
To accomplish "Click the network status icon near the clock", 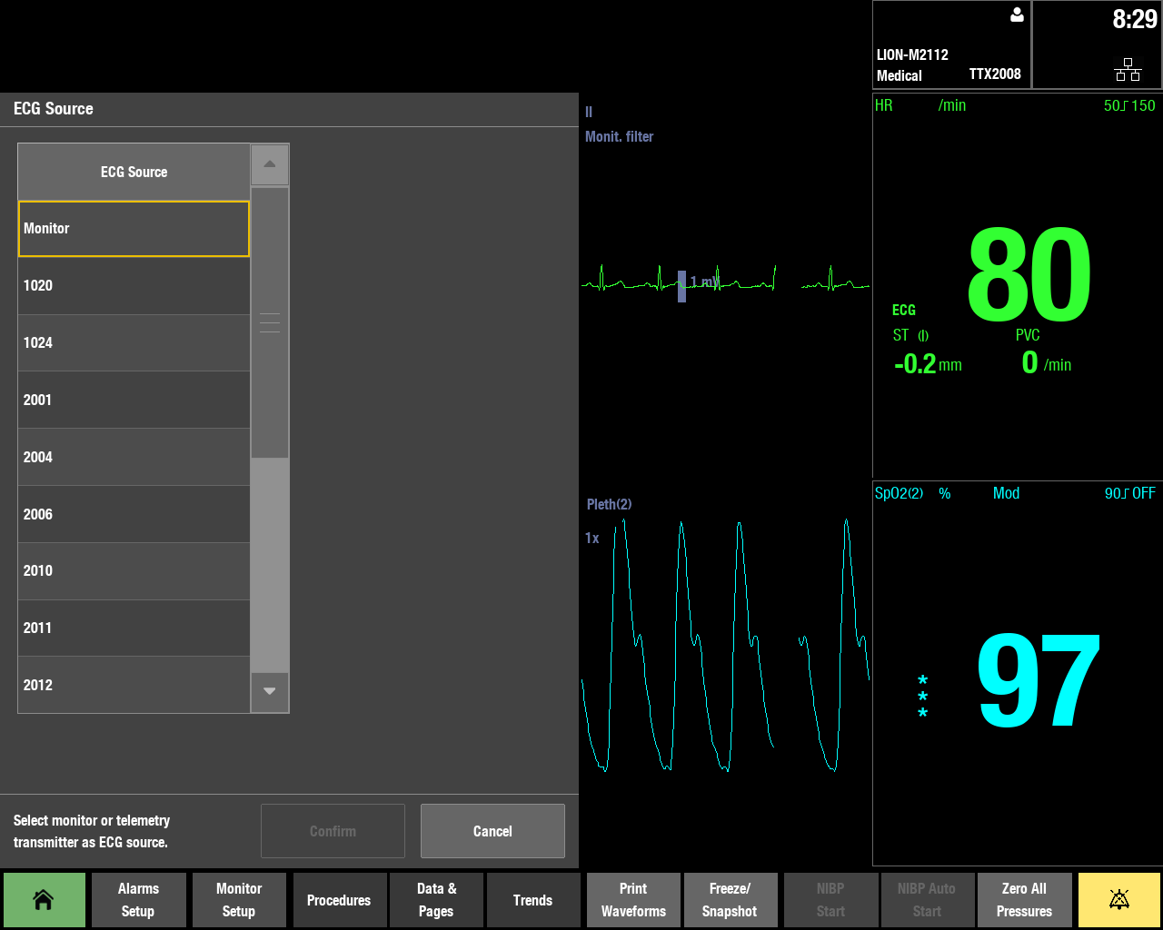I will coord(1128,69).
